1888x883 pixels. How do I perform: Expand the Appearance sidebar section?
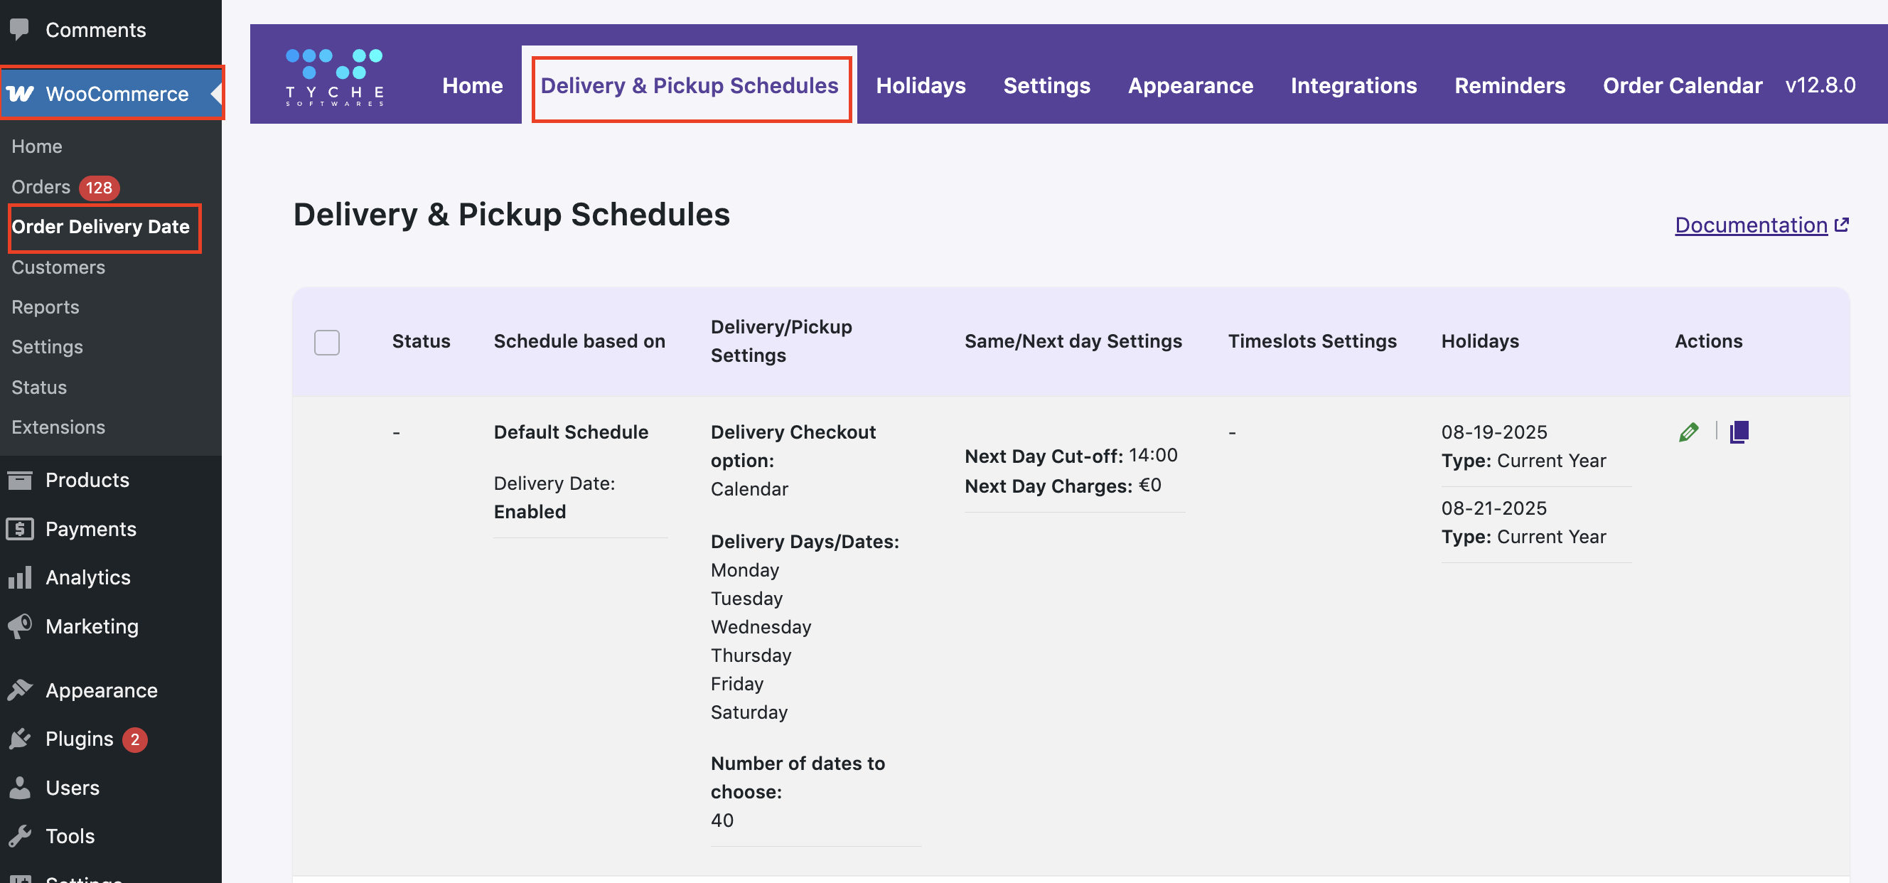click(101, 690)
